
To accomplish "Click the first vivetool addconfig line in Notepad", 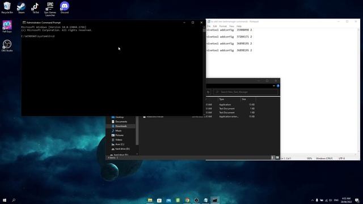I will coord(229,30).
